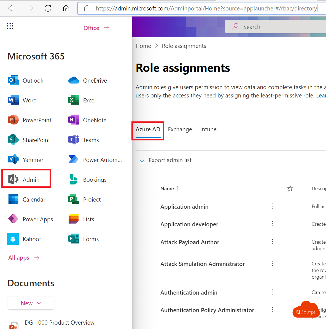Image resolution: width=326 pixels, height=329 pixels.
Task: Open the Office link
Action: [96, 28]
